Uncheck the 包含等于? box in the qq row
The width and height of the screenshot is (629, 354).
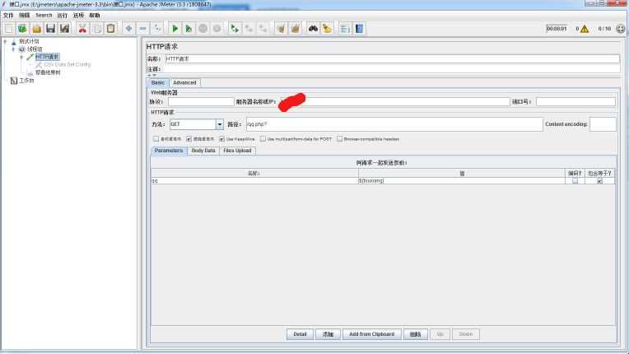coord(599,181)
